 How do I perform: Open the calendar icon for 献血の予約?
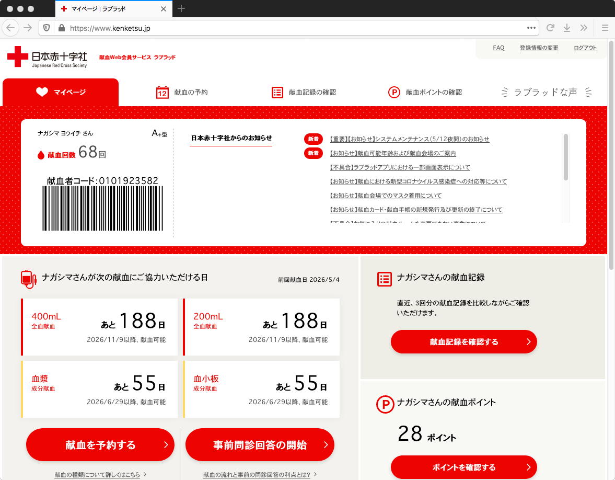[162, 92]
